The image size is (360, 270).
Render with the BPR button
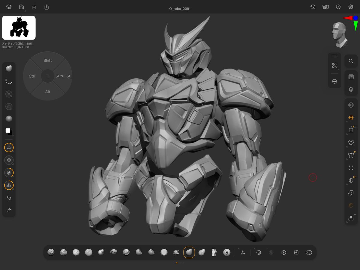point(351,105)
